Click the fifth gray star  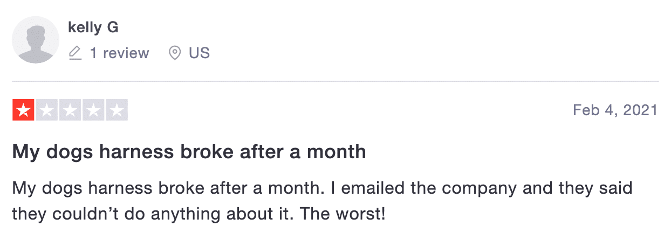(x=117, y=110)
